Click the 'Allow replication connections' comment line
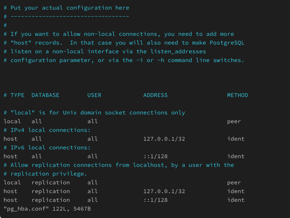This screenshot has width=290, height=218. [119, 165]
